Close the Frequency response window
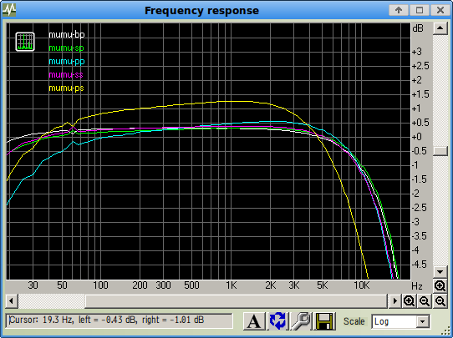The image size is (453, 338). (x=440, y=10)
